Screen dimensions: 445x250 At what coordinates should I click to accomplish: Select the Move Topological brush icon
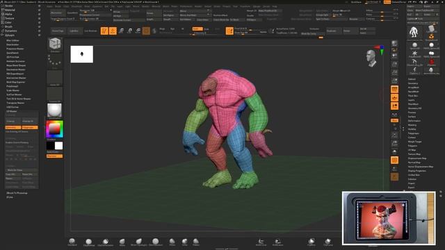pos(139,242)
